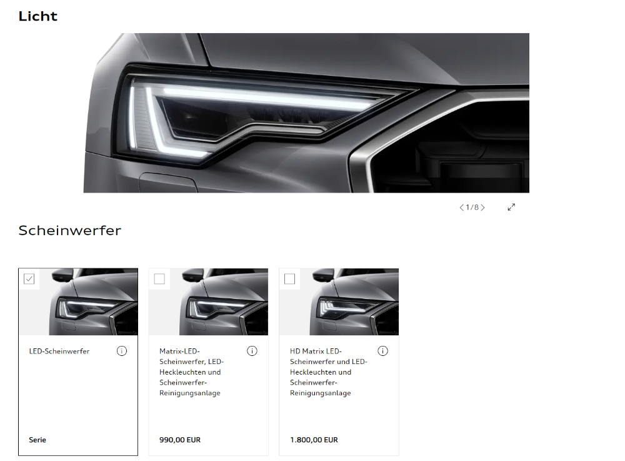625x461 pixels.
Task: Uncheck the LED-Scheinwerfer checkbox
Action: click(x=29, y=279)
